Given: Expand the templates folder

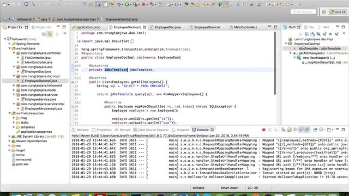Looking at the screenshot, I should pos(14,127).
